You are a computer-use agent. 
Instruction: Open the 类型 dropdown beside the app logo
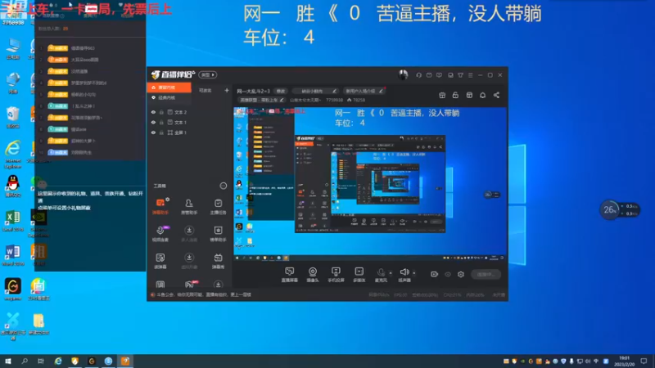pos(208,74)
